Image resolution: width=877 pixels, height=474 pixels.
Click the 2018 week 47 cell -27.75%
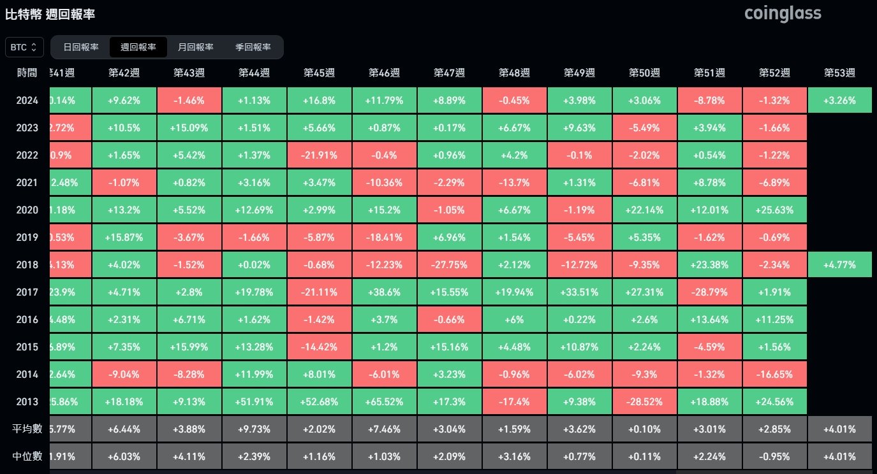[x=449, y=265]
